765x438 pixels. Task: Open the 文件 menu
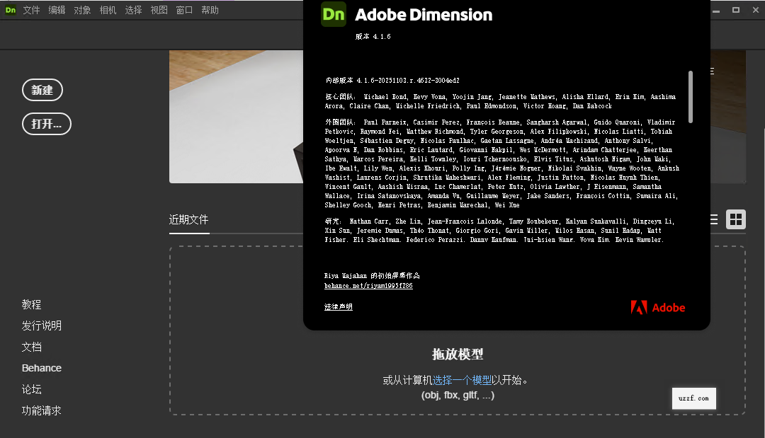point(32,10)
